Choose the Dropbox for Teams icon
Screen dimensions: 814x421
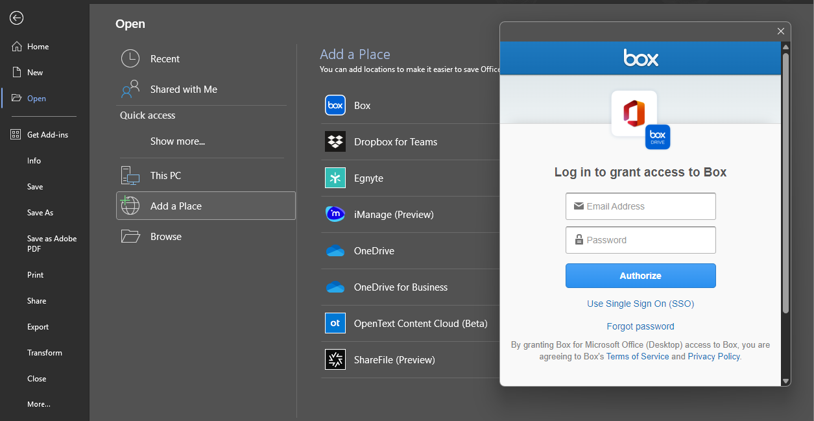(335, 141)
